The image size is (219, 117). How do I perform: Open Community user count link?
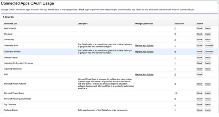(x=175, y=40)
